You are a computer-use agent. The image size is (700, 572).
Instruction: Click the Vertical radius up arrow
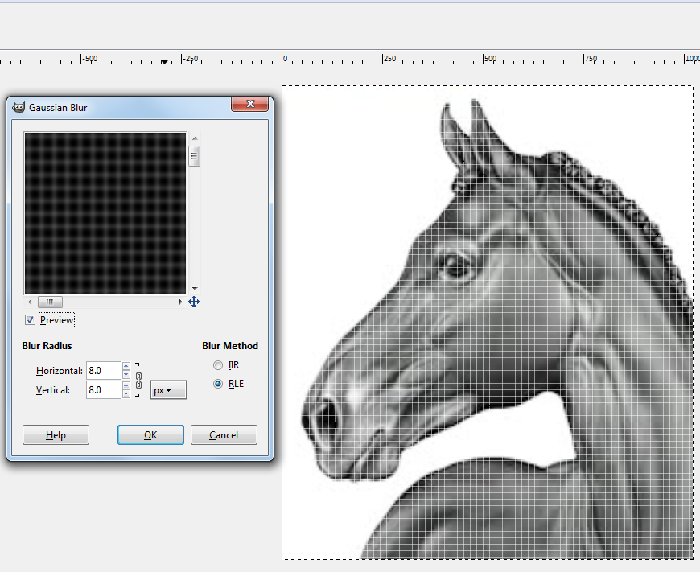pyautogui.click(x=126, y=385)
